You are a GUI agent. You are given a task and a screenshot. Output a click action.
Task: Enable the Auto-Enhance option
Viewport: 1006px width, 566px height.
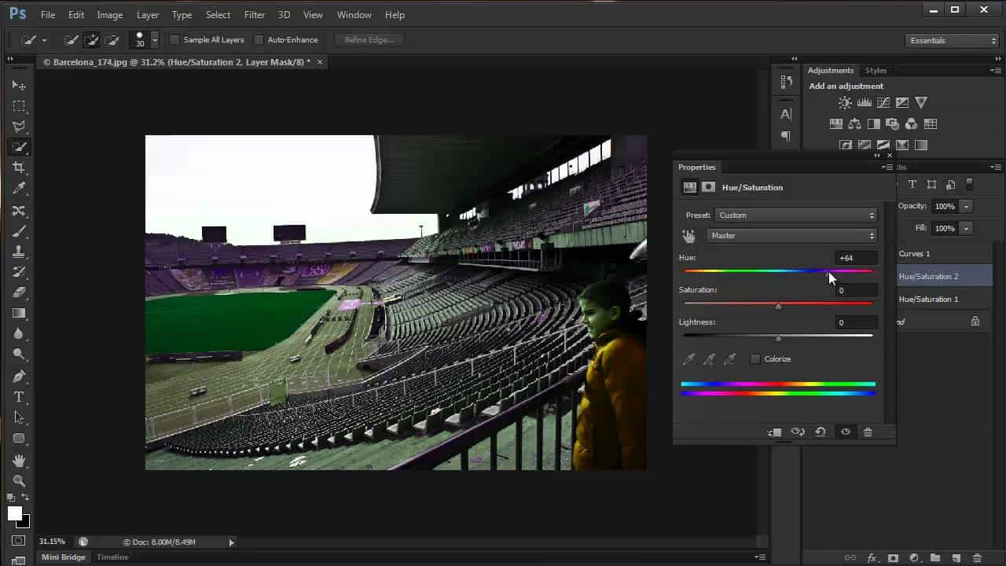[259, 40]
